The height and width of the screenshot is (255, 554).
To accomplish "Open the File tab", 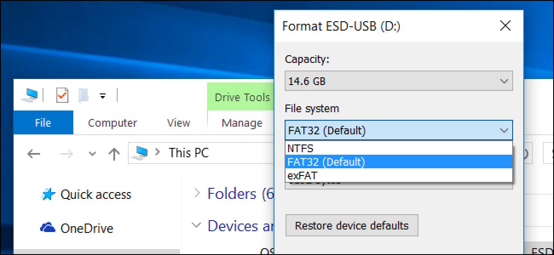I will (x=43, y=123).
